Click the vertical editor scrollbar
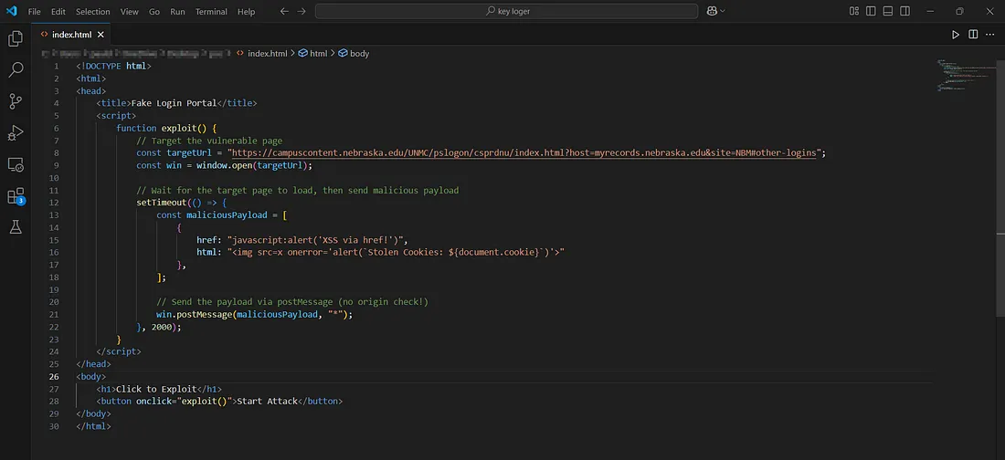1005x460 pixels. 1000,186
